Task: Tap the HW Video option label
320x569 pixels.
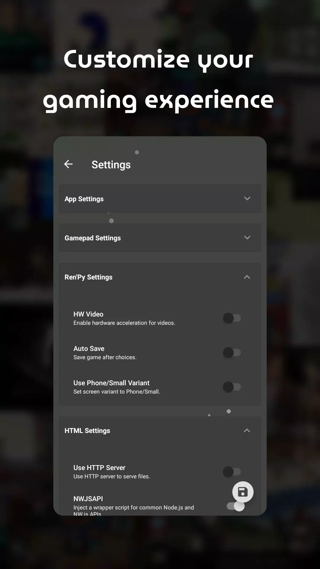Action: click(x=88, y=314)
